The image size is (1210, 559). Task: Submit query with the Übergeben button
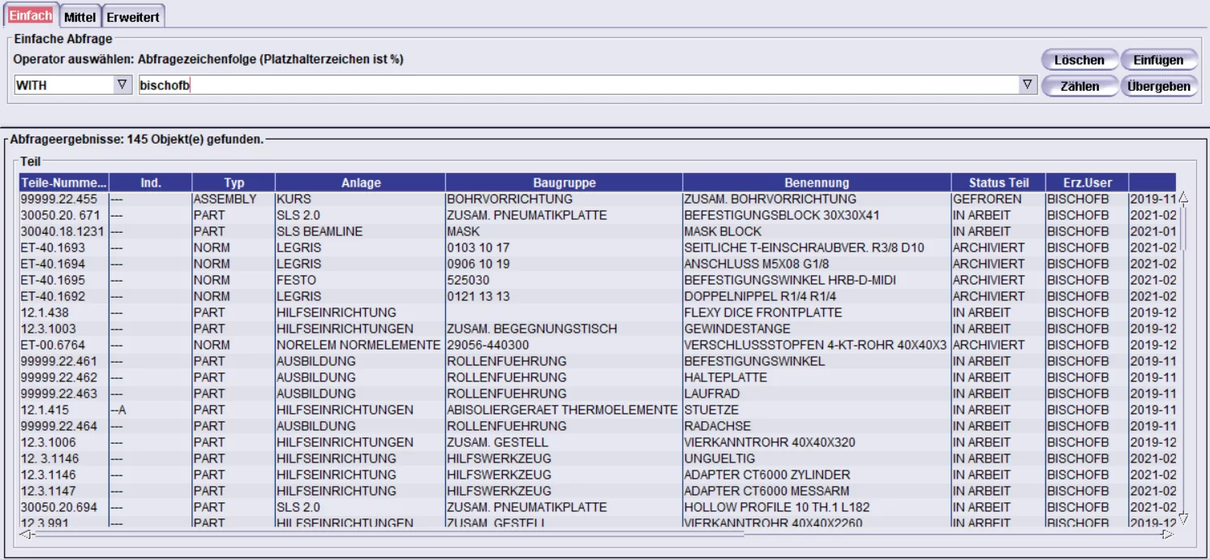tap(1158, 86)
